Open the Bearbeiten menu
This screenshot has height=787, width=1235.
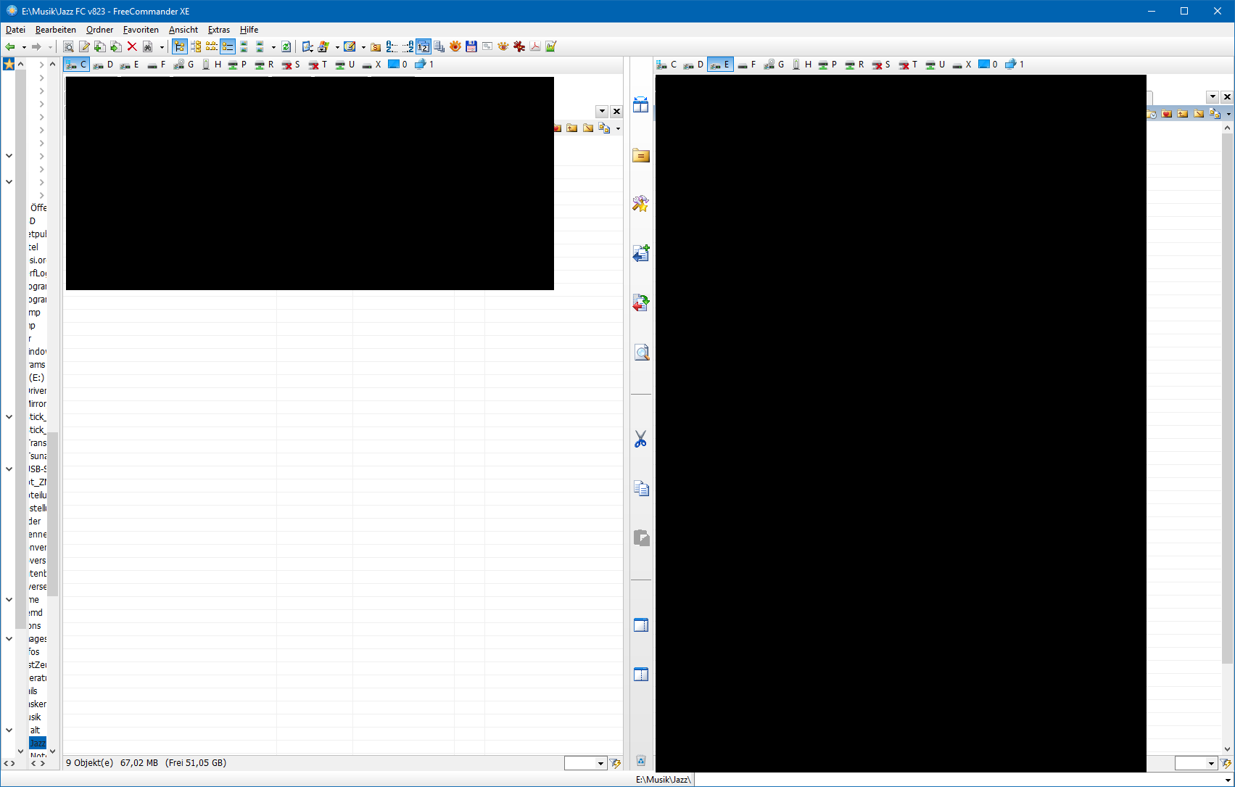pyautogui.click(x=56, y=30)
